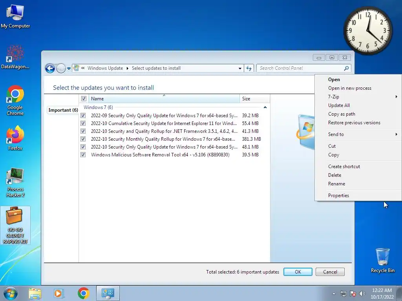Click the Control Panel icon in address bar
The image size is (402, 301).
point(76,68)
